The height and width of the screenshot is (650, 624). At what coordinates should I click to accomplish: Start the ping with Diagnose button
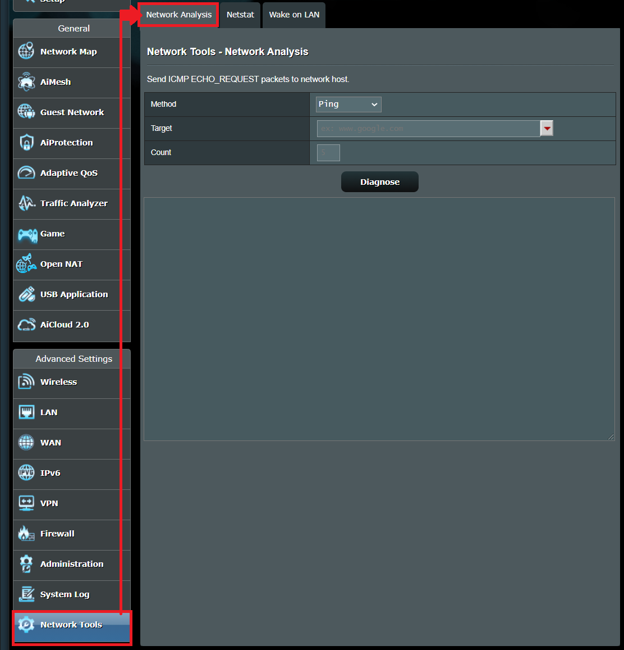380,182
